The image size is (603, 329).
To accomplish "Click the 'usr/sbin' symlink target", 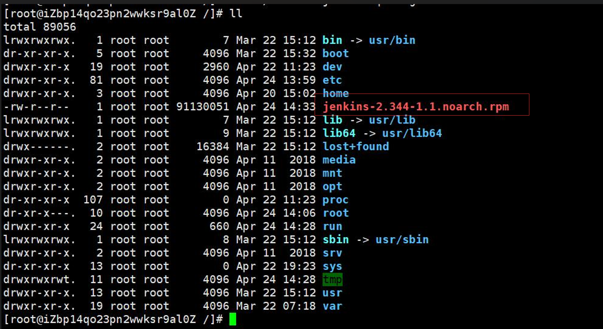I will click(402, 240).
